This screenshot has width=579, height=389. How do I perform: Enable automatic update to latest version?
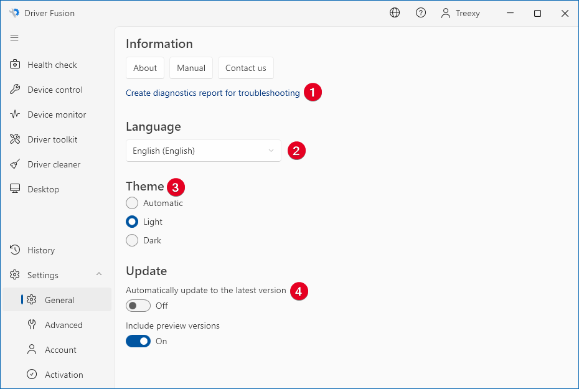(138, 306)
